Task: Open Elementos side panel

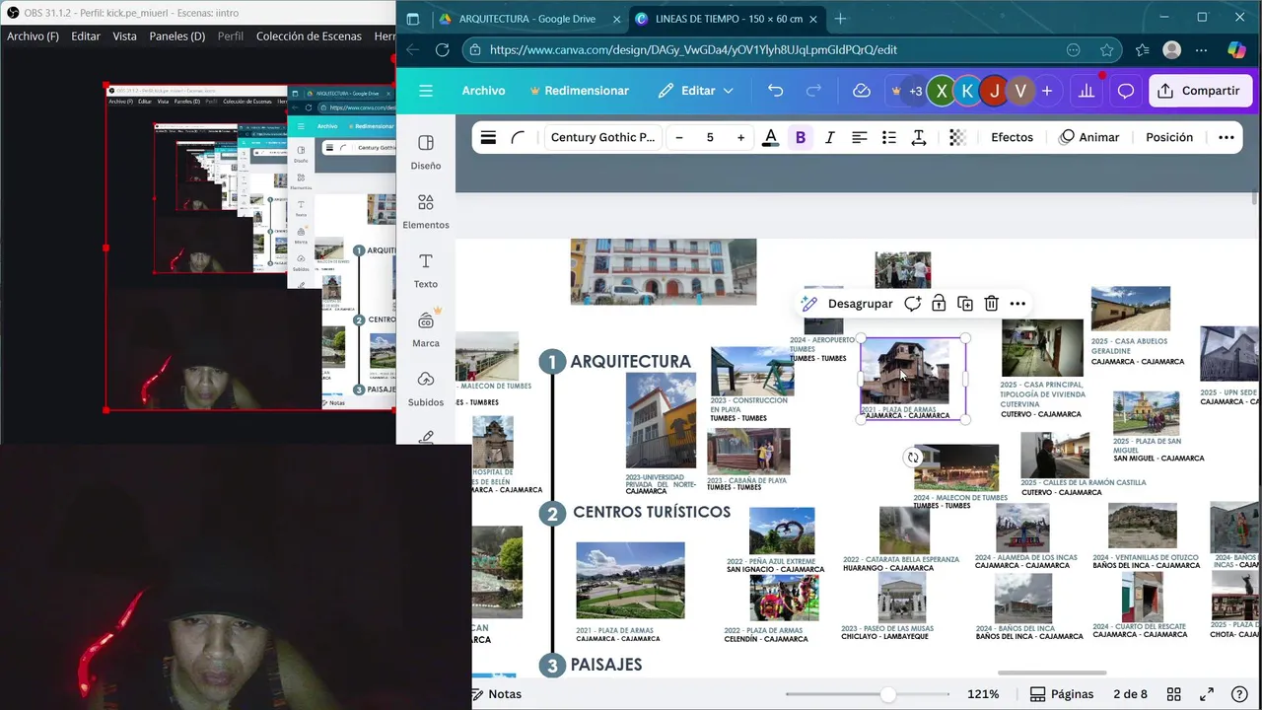Action: (426, 211)
